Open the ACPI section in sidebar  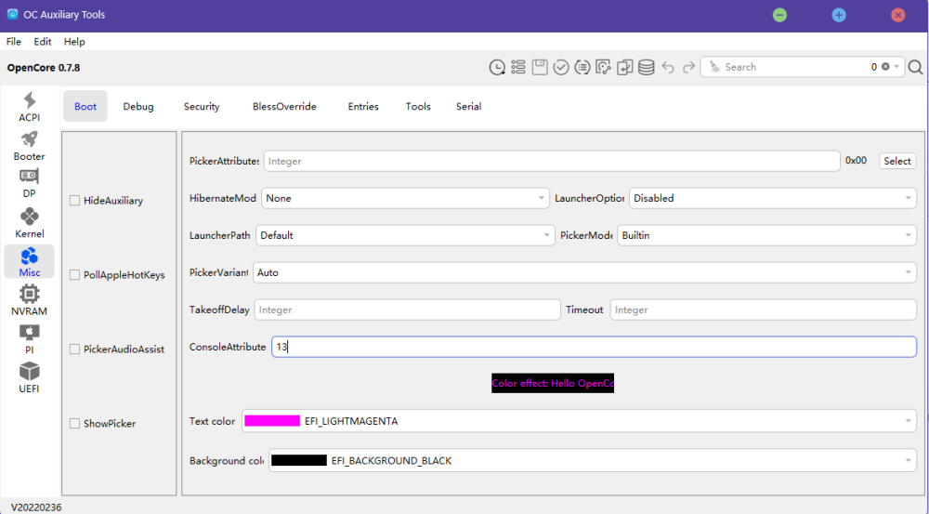(x=29, y=107)
